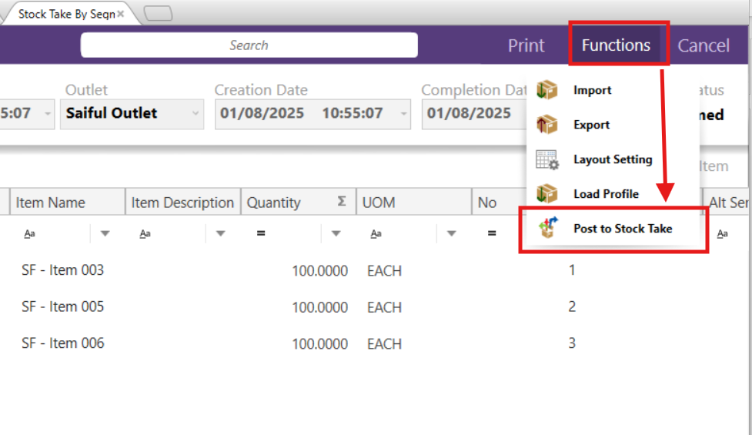The height and width of the screenshot is (435, 752).
Task: Expand the Creation Date dropdown
Action: [404, 114]
